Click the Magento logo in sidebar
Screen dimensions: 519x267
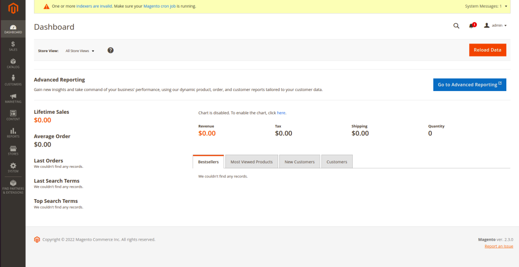(13, 9)
